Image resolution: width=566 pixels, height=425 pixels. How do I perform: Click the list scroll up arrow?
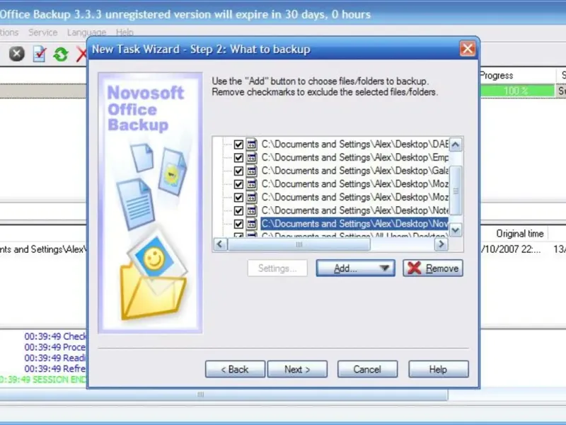(456, 145)
